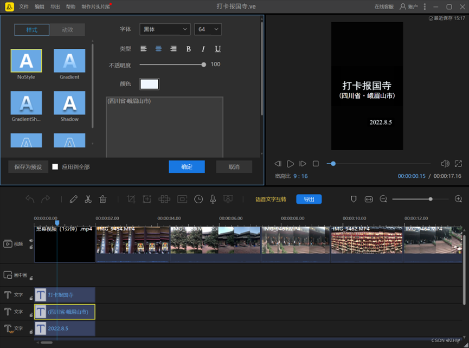Open the font size dropdown showing 64

coord(208,29)
